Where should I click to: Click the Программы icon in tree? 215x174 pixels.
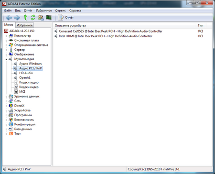coord(11,115)
